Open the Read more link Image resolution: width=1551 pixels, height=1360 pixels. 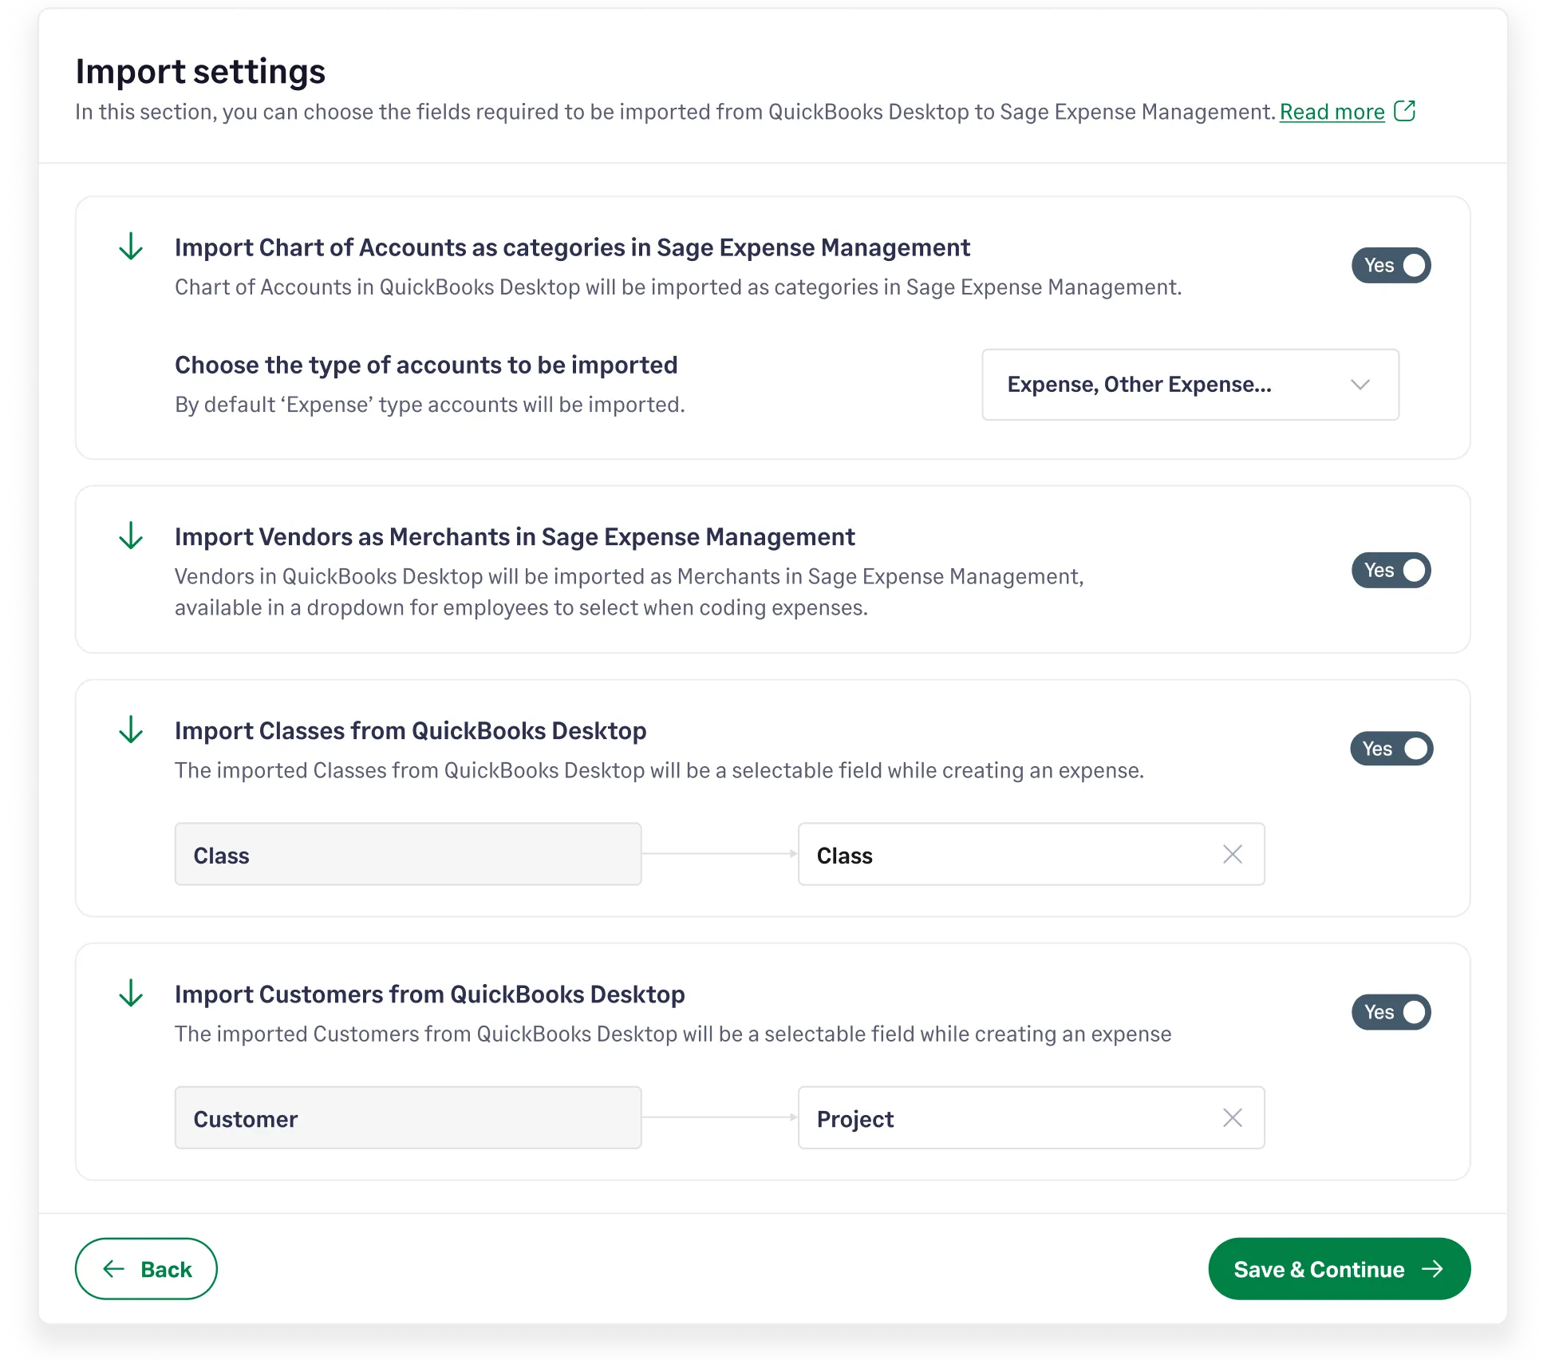[1331, 111]
